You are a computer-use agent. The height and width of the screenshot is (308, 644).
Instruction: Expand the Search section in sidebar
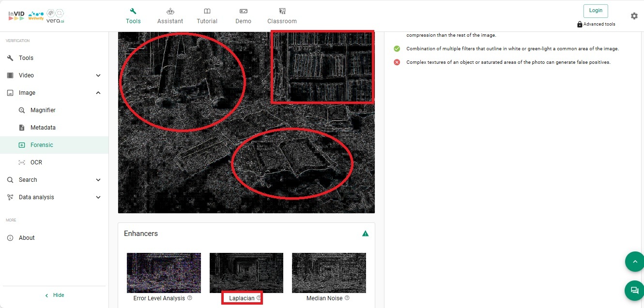tap(98, 180)
